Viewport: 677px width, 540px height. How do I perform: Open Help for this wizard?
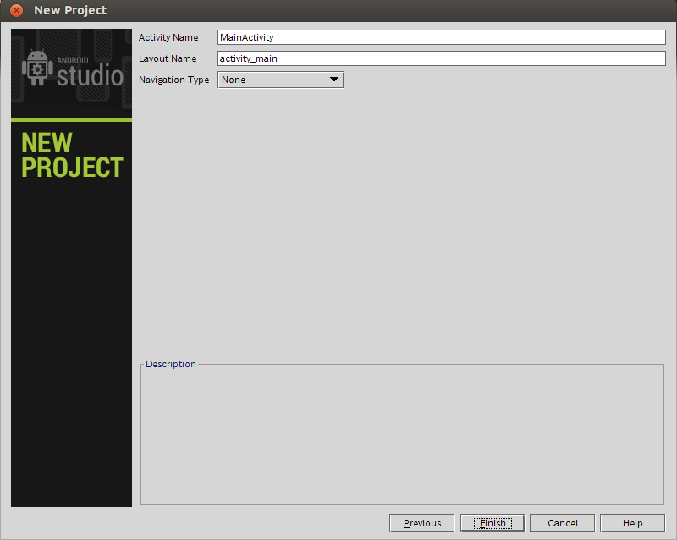tap(632, 523)
